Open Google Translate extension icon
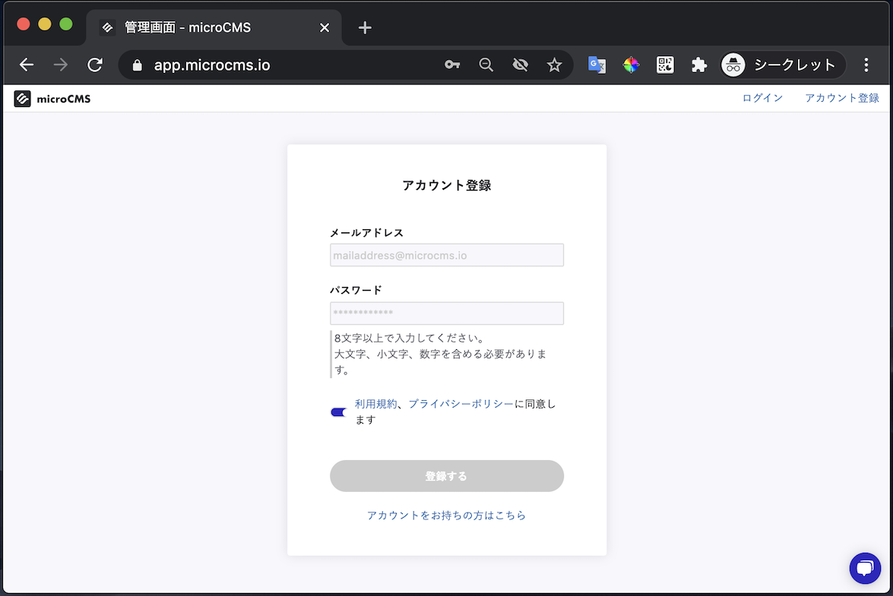The image size is (893, 596). 597,65
